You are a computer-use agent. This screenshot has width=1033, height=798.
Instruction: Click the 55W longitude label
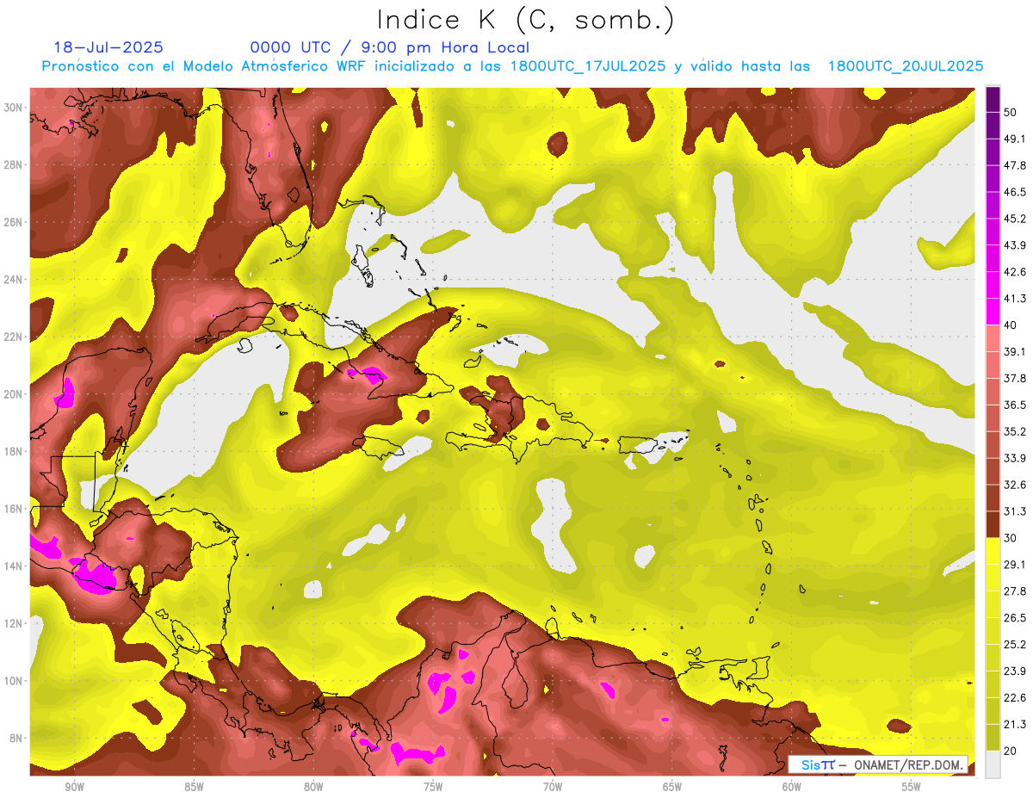[912, 788]
